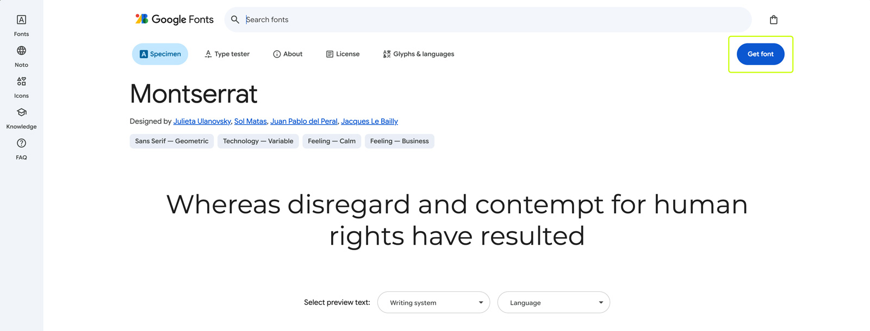Screen dimensions: 870x331
Task: Click the search magnifier icon
Action: 234,19
